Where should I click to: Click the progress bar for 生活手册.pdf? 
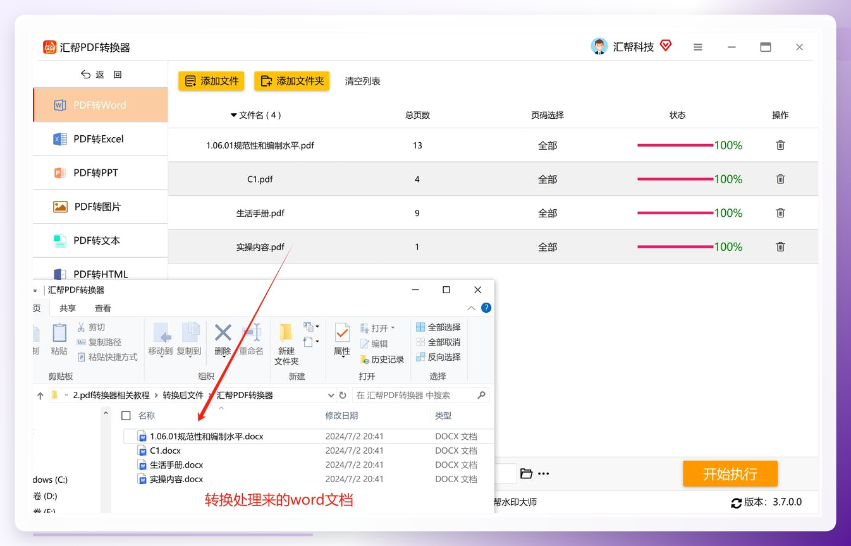pyautogui.click(x=675, y=213)
